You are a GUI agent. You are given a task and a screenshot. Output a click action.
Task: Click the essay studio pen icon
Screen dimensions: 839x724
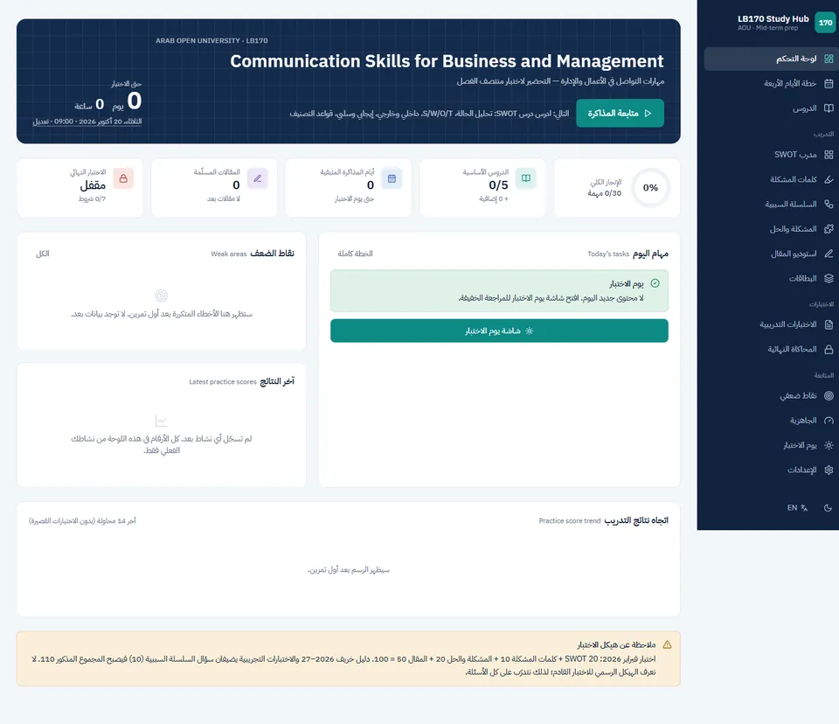coord(829,254)
